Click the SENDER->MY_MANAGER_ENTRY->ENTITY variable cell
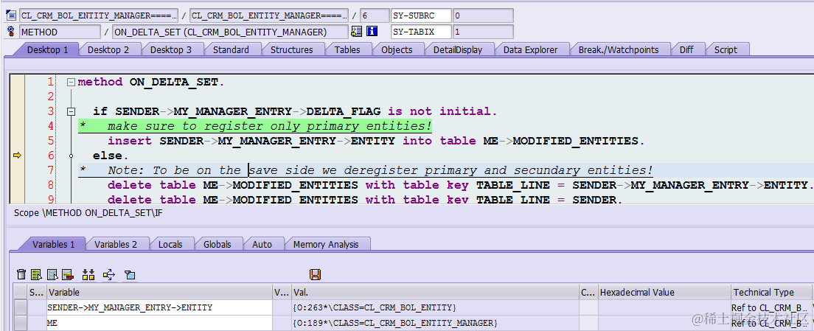 159,307
